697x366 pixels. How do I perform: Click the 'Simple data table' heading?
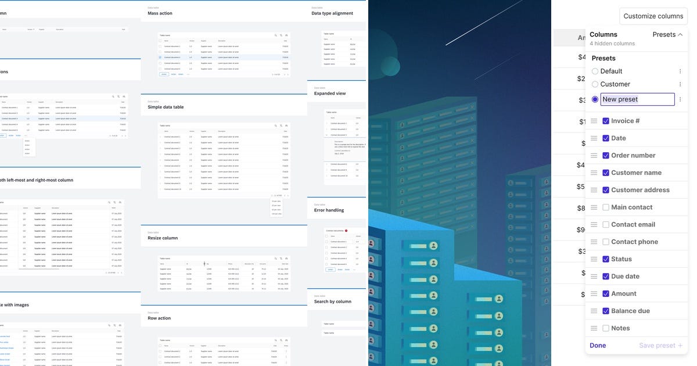click(166, 107)
